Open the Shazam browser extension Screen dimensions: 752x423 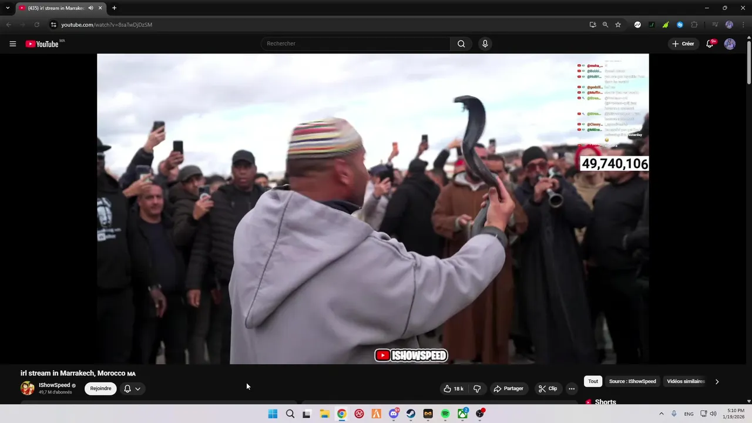point(680,25)
